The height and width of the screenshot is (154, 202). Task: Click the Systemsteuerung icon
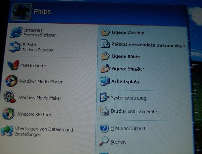104,97
